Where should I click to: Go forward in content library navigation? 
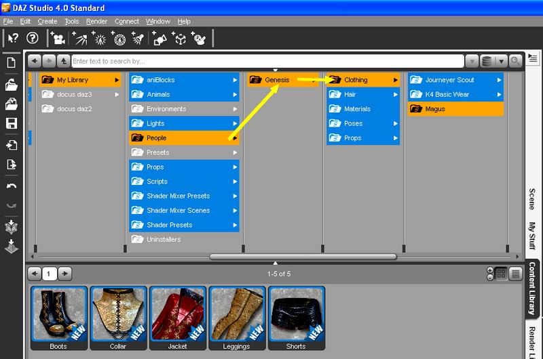point(49,61)
